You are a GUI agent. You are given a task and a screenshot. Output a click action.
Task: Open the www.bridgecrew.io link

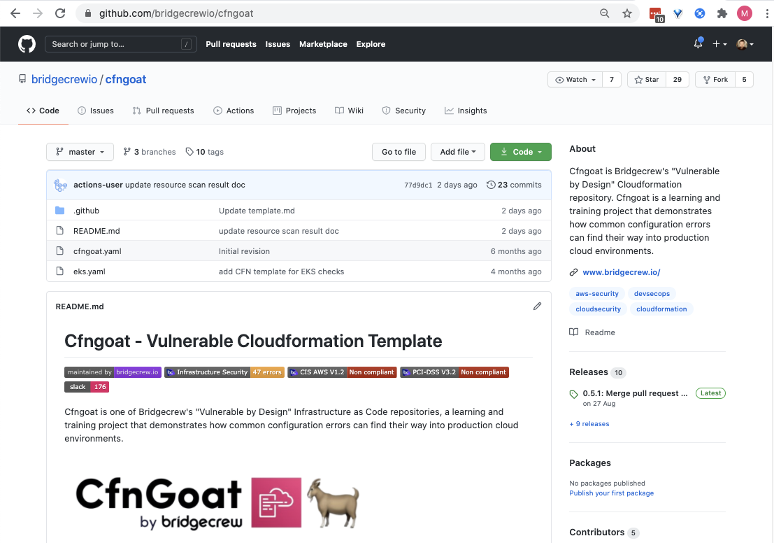coord(622,272)
